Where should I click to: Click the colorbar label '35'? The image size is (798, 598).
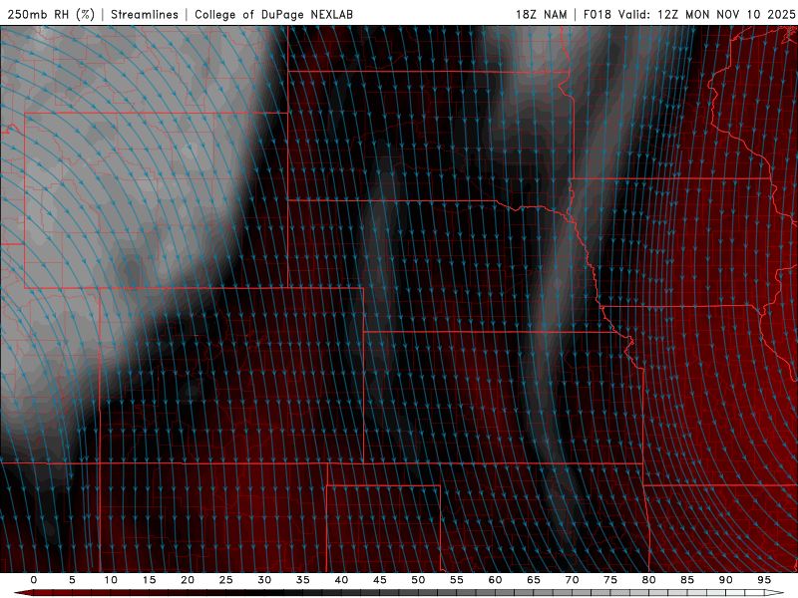click(x=302, y=580)
